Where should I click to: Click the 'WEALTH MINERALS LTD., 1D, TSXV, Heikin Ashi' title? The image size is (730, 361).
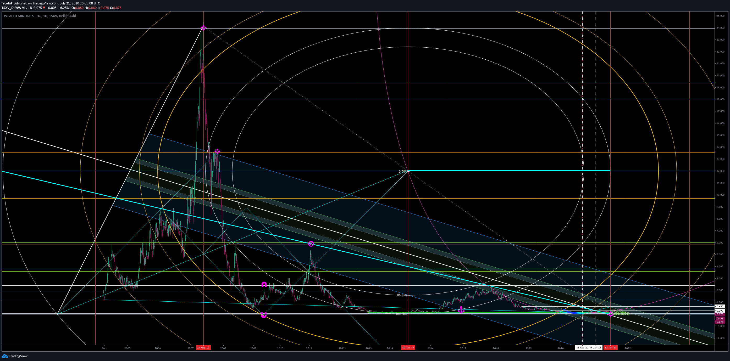(40, 16)
